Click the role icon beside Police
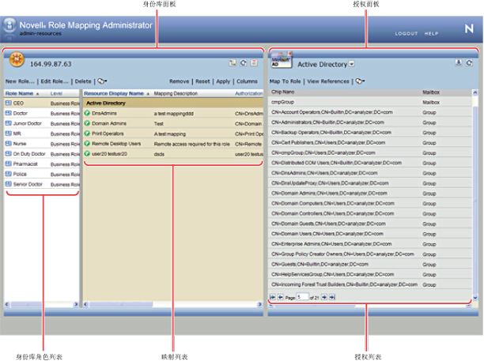 (x=9, y=174)
